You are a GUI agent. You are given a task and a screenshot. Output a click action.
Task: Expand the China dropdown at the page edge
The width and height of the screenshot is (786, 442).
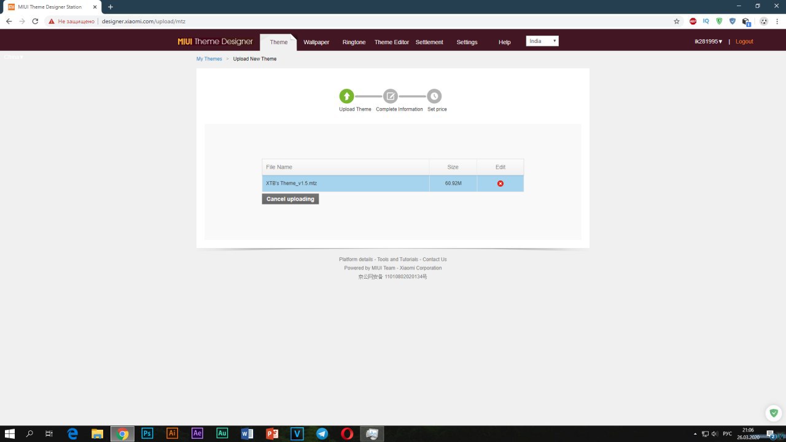tap(14, 57)
